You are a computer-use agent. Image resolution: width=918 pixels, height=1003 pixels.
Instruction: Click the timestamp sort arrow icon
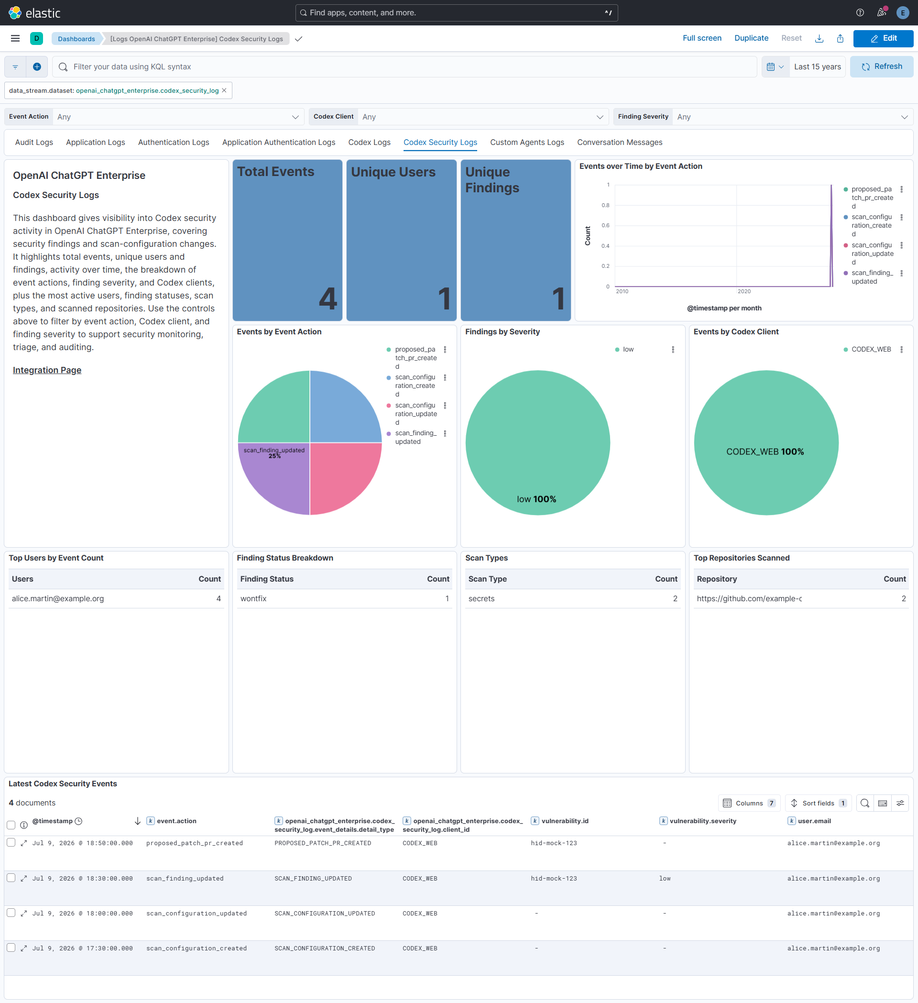tap(138, 821)
